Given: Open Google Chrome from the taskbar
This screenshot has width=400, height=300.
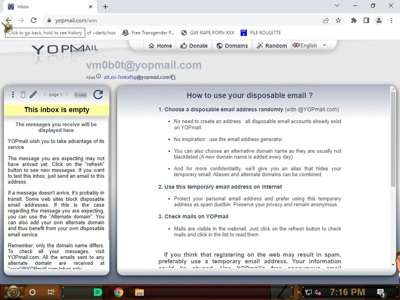Looking at the screenshot, I should click(119, 292).
